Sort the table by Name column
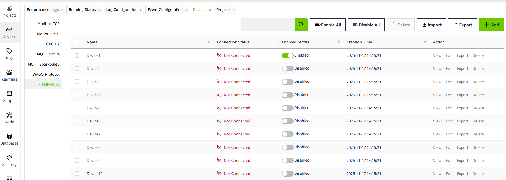 [209, 42]
